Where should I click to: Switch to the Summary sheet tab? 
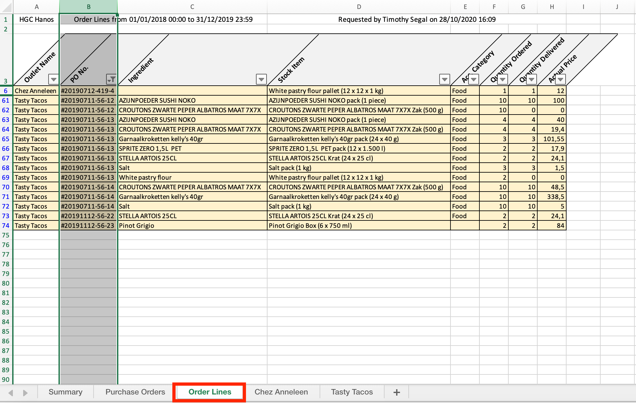(x=65, y=392)
